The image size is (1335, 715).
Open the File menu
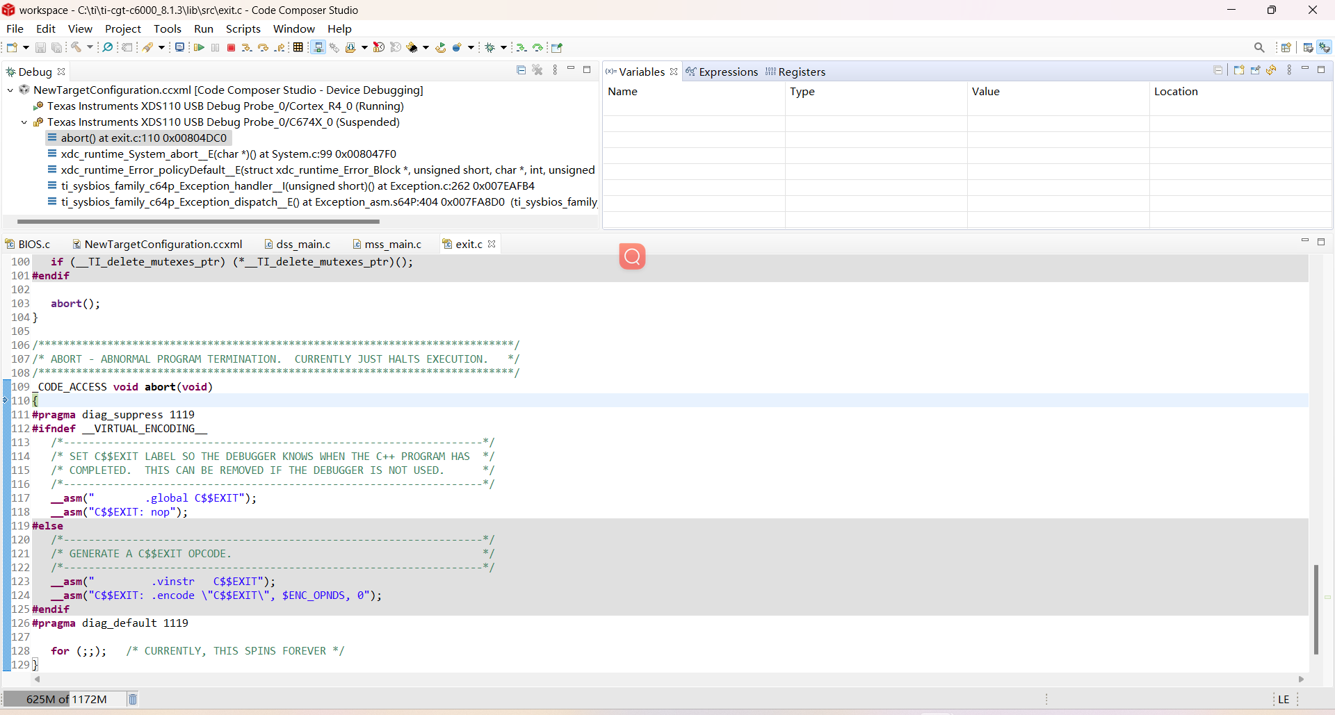click(15, 28)
